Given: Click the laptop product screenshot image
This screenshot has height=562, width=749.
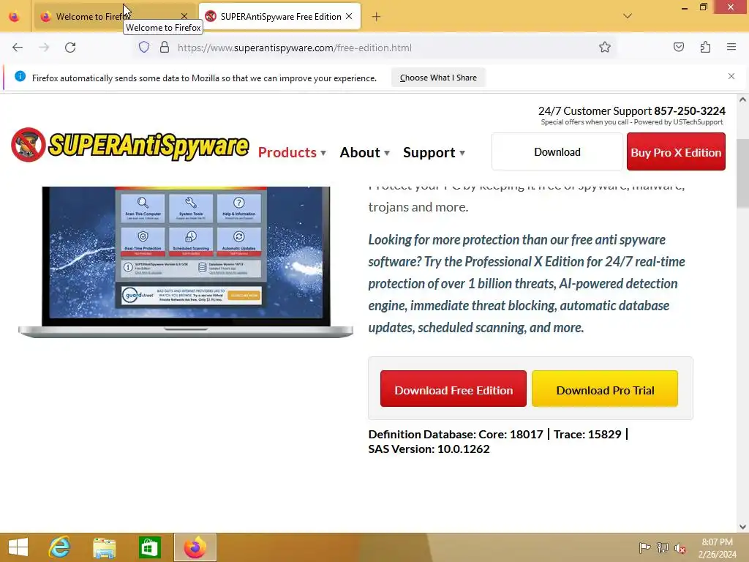Looking at the screenshot, I should pyautogui.click(x=186, y=262).
